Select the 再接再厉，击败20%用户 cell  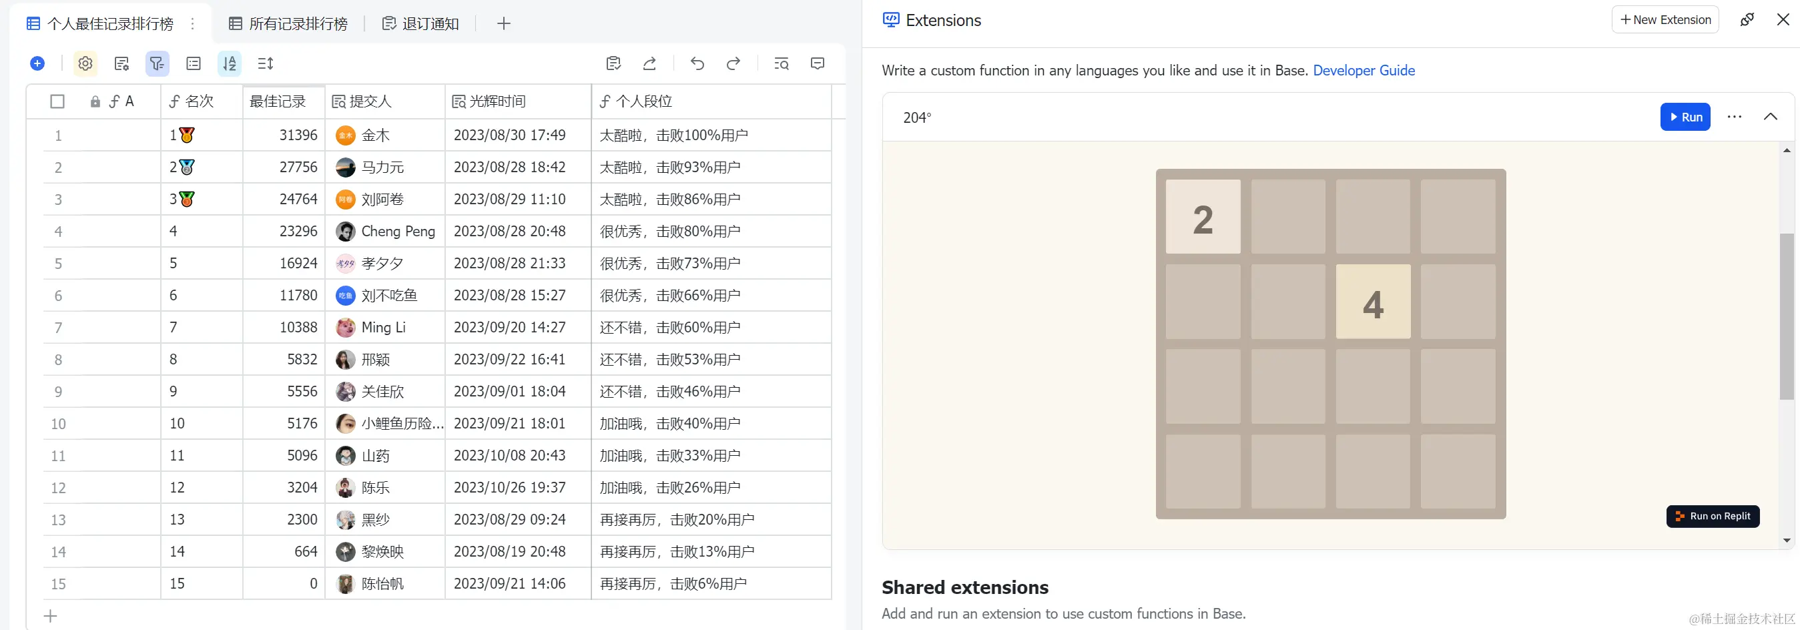(x=711, y=520)
